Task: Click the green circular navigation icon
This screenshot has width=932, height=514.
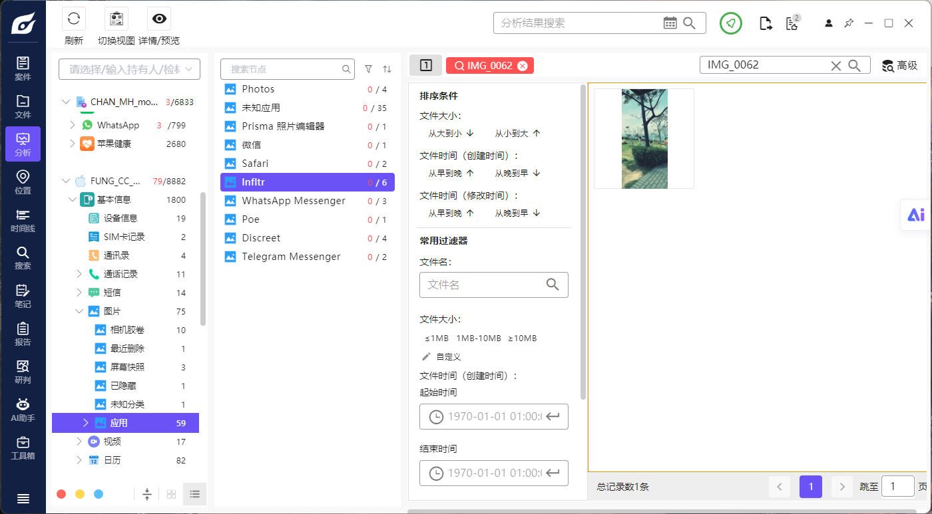Action: coord(731,23)
